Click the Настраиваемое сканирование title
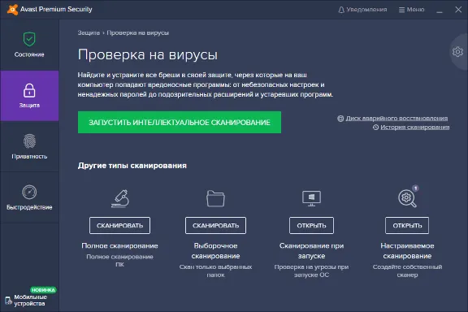468x312 pixels. 407,251
